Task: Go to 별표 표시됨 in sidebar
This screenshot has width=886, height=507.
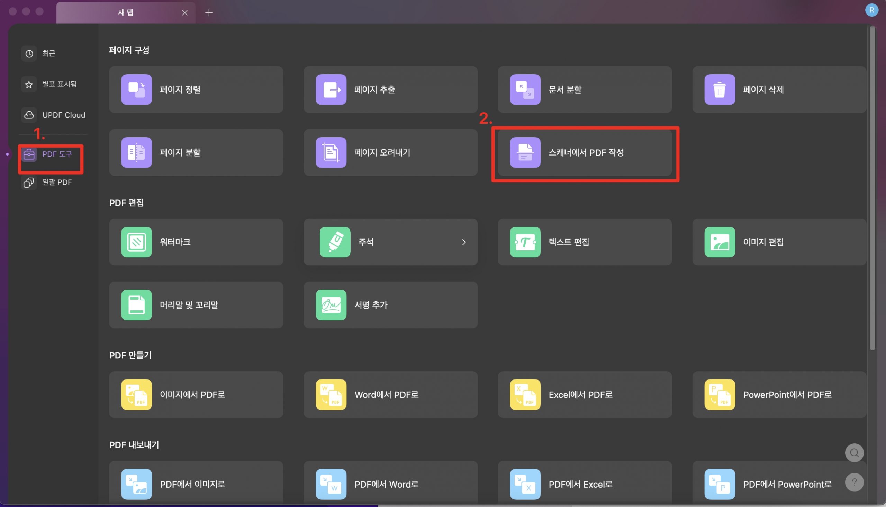Action: coord(52,84)
